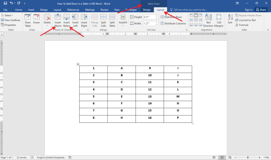
Task: Open Cell Margins options
Action: (219, 20)
